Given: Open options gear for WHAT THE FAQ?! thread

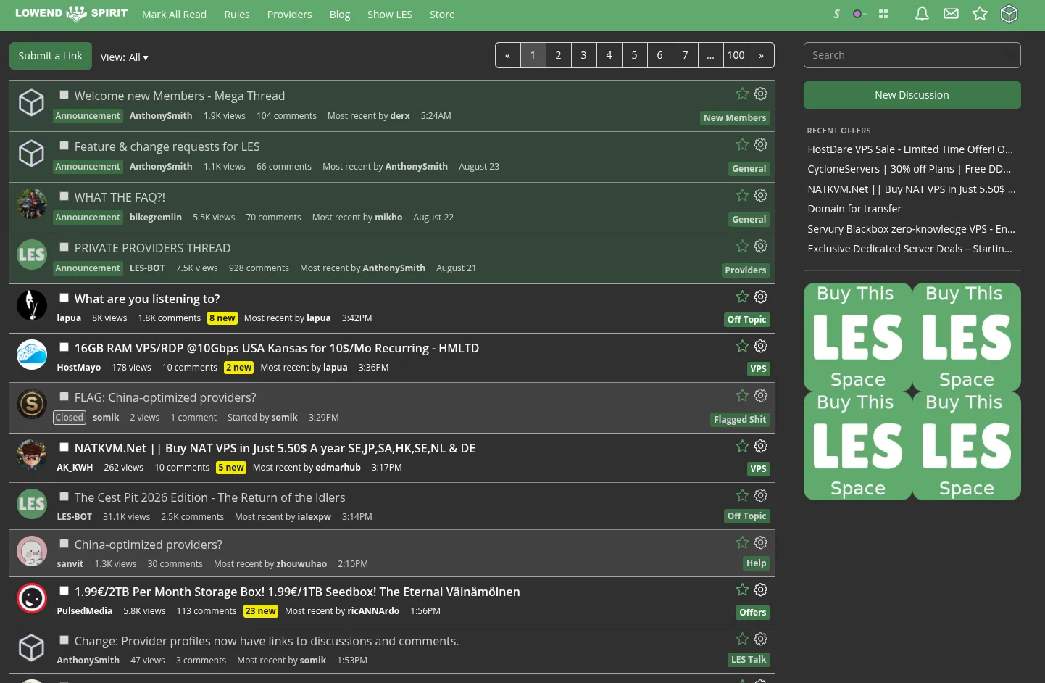Looking at the screenshot, I should click(x=760, y=195).
